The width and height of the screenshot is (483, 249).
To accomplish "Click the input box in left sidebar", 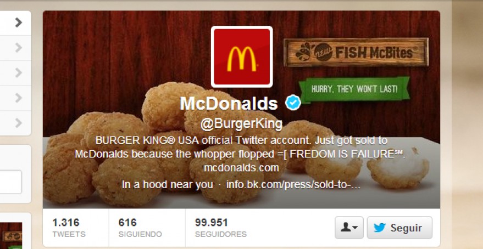I will (11, 182).
